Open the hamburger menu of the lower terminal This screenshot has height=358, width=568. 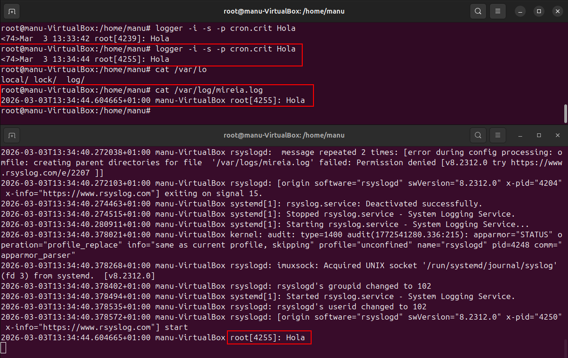[499, 135]
